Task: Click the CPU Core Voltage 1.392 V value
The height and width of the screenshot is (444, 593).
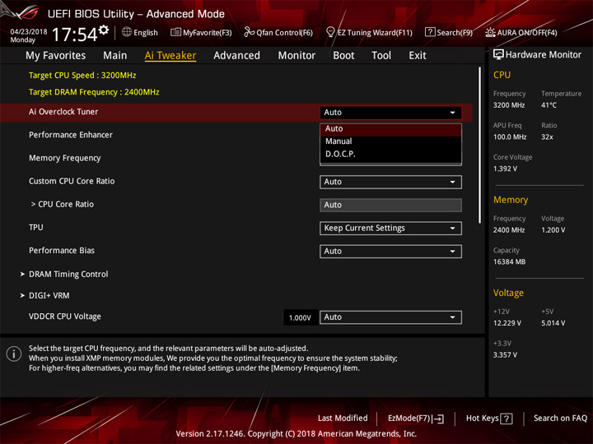Action: pos(505,169)
